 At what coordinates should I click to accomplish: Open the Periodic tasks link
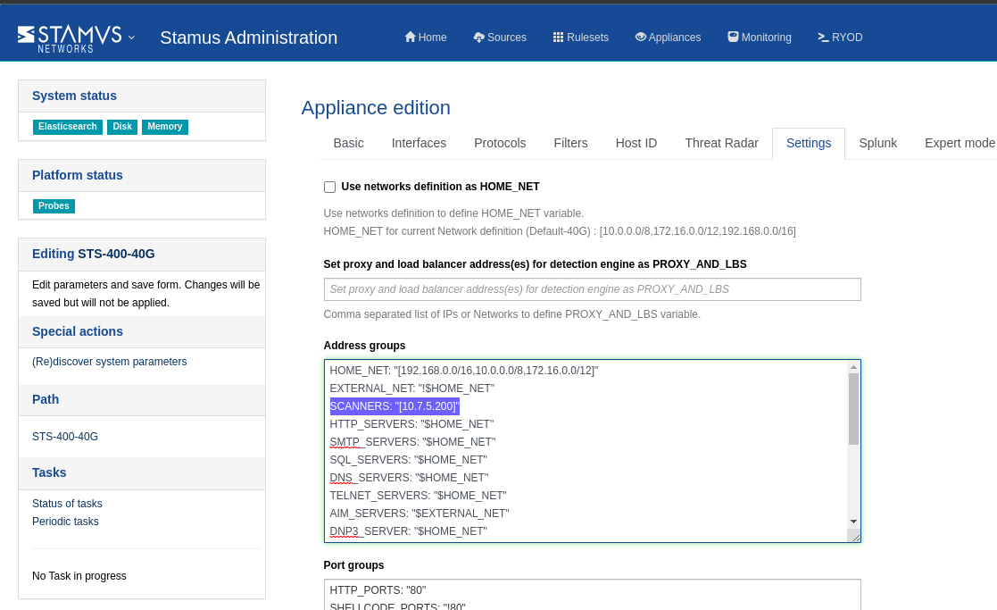point(65,521)
